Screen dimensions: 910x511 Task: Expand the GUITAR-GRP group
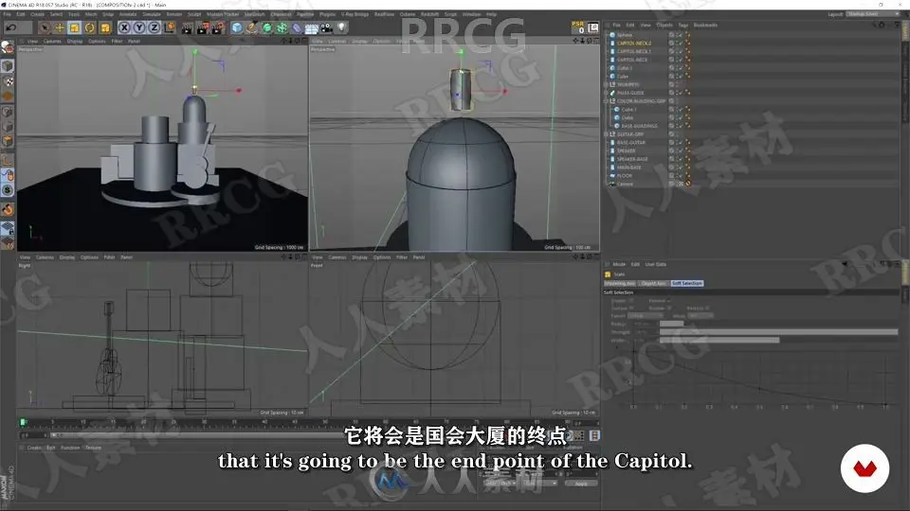(x=607, y=133)
